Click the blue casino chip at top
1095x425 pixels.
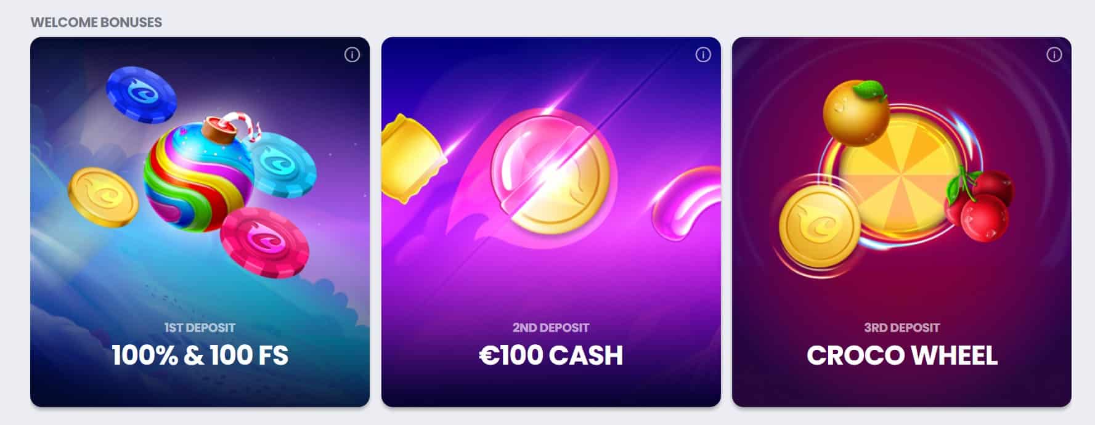tap(141, 95)
